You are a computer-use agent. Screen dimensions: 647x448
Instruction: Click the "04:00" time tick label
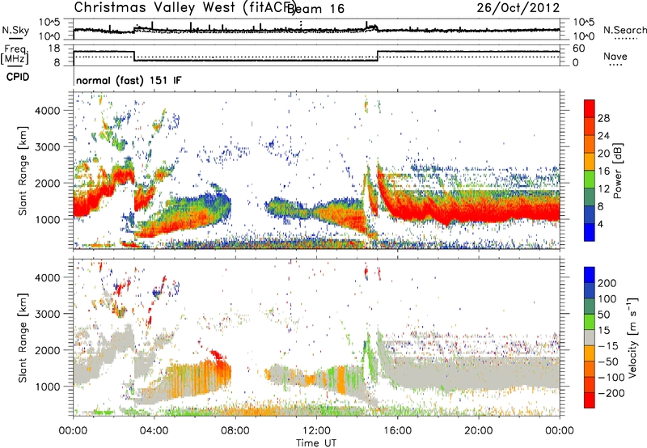[x=154, y=431]
